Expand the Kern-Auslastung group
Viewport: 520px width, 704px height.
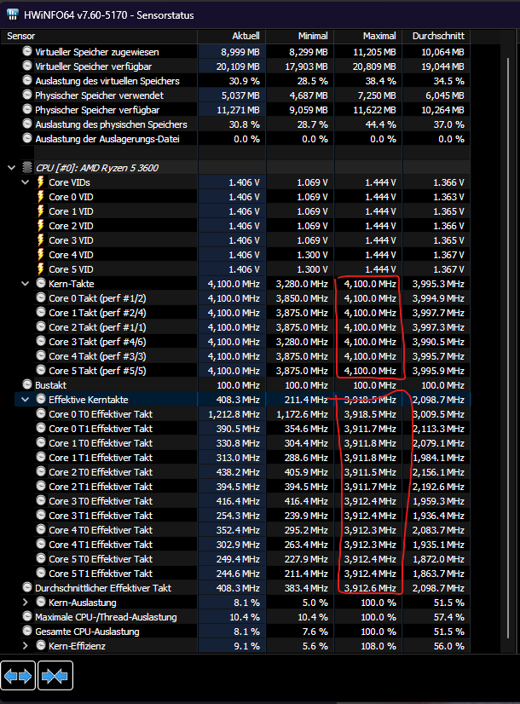point(25,603)
